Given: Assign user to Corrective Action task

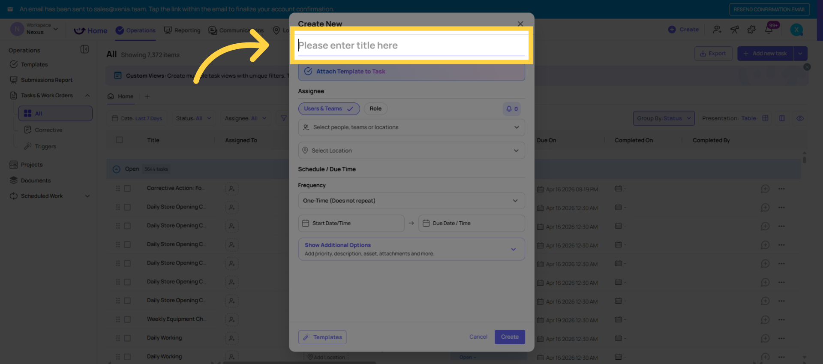Looking at the screenshot, I should [231, 189].
